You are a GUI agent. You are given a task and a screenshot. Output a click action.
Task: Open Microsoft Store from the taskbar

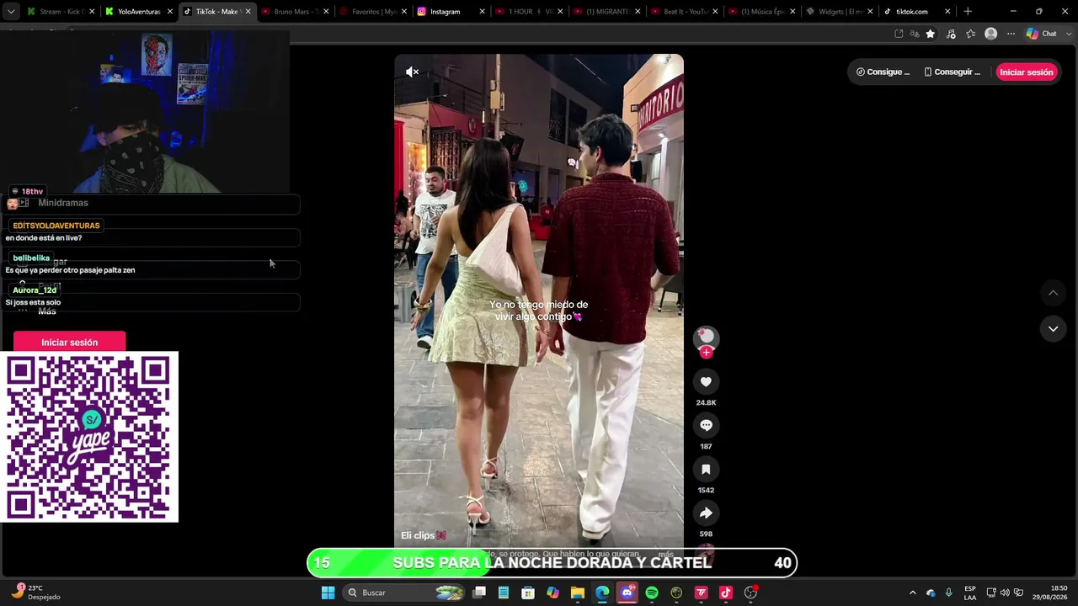tap(528, 593)
